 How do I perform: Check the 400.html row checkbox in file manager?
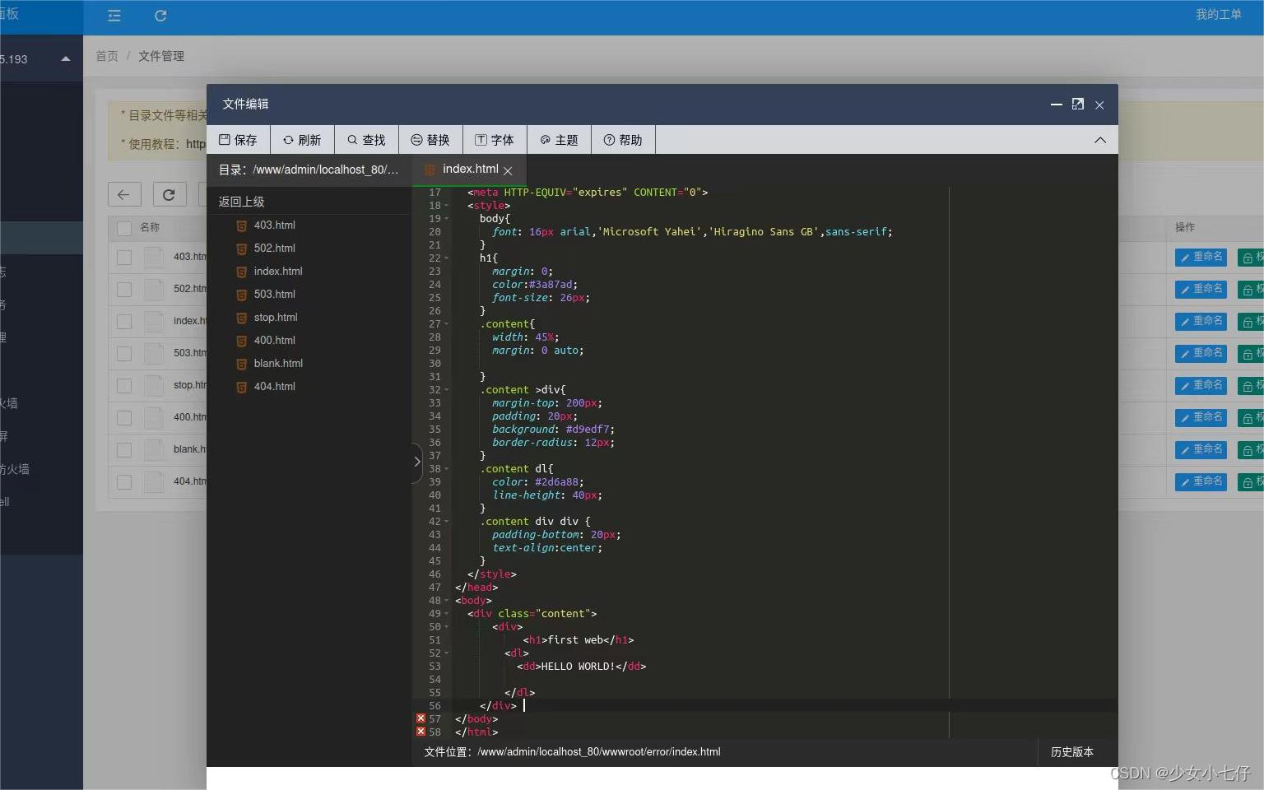124,418
